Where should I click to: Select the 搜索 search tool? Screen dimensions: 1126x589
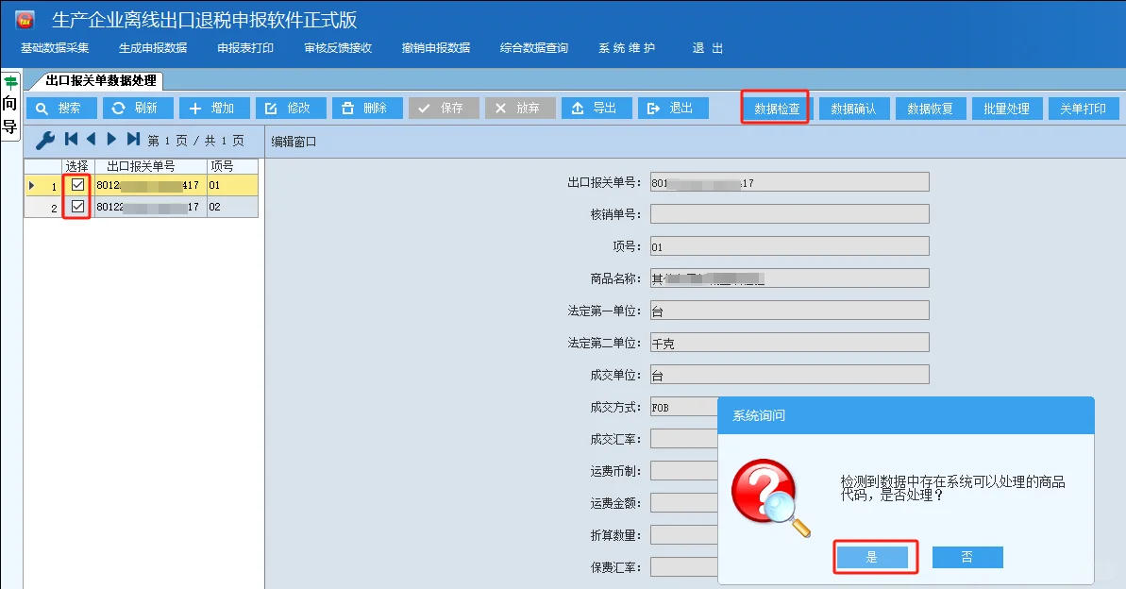(61, 108)
